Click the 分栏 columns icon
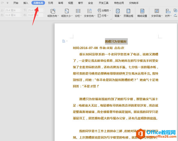Viewport: 178px width, 141px height. [78, 11]
